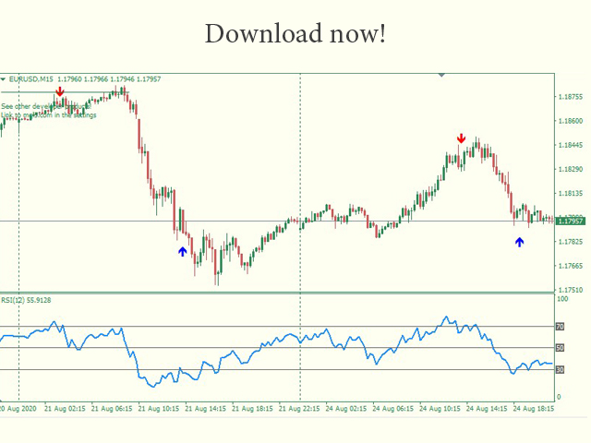The image size is (591, 443).
Task: Click the 1.17825 price scale value
Action: (x=571, y=242)
